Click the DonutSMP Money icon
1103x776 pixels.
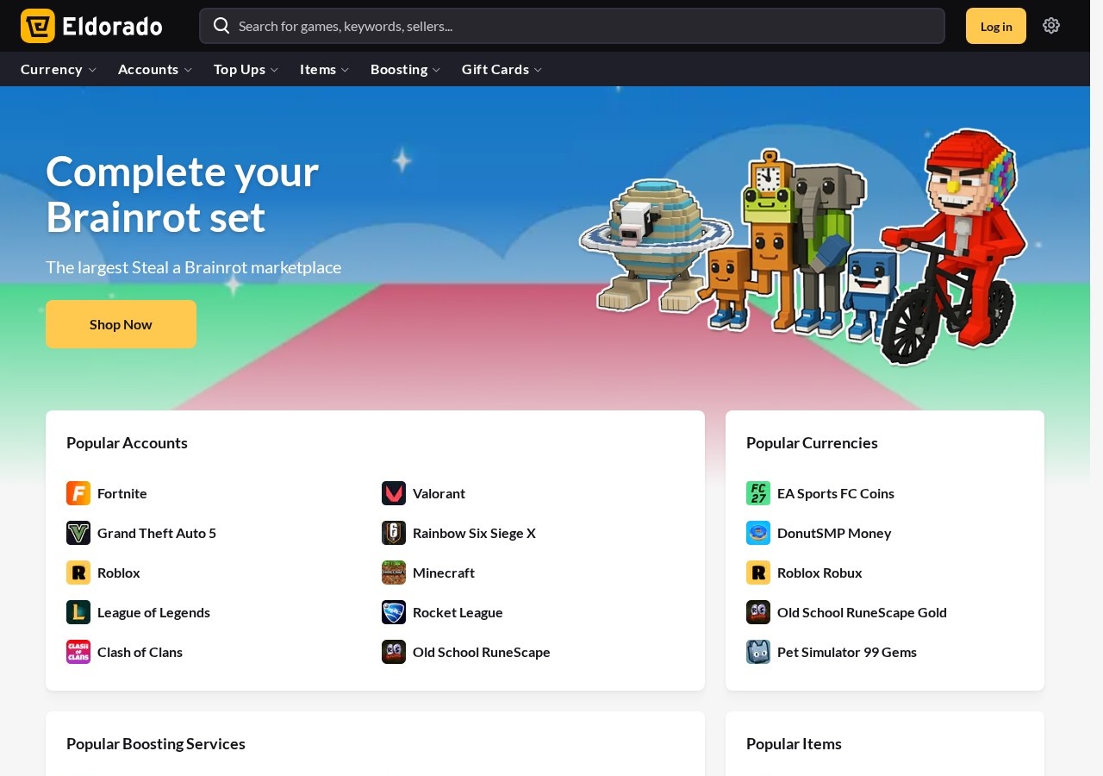758,533
